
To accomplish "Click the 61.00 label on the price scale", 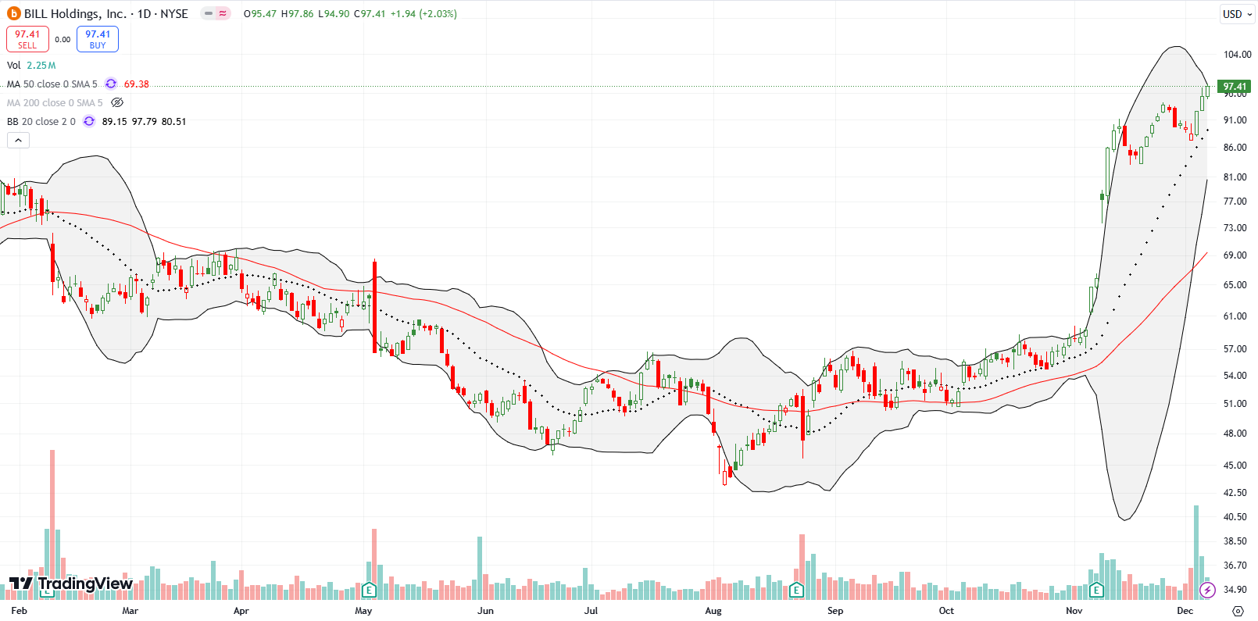I will pyautogui.click(x=1235, y=316).
